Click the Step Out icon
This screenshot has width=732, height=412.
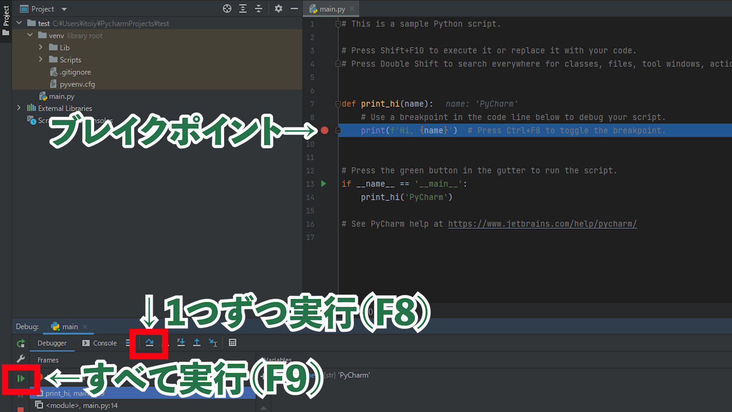click(197, 343)
